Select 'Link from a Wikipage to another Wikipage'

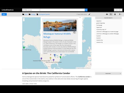[107, 34]
